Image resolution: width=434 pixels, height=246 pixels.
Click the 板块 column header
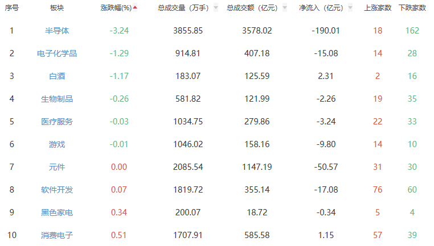point(57,8)
